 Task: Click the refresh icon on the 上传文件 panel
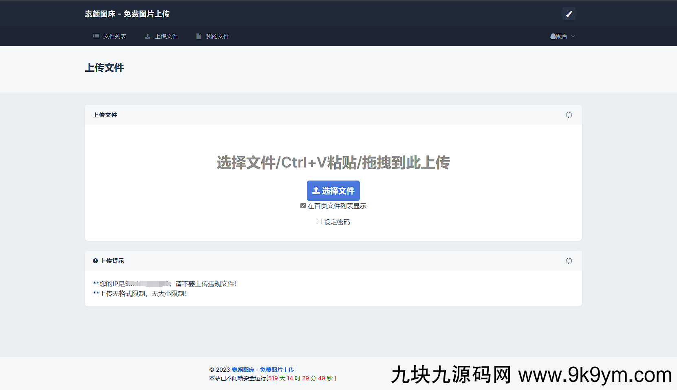[x=569, y=115]
